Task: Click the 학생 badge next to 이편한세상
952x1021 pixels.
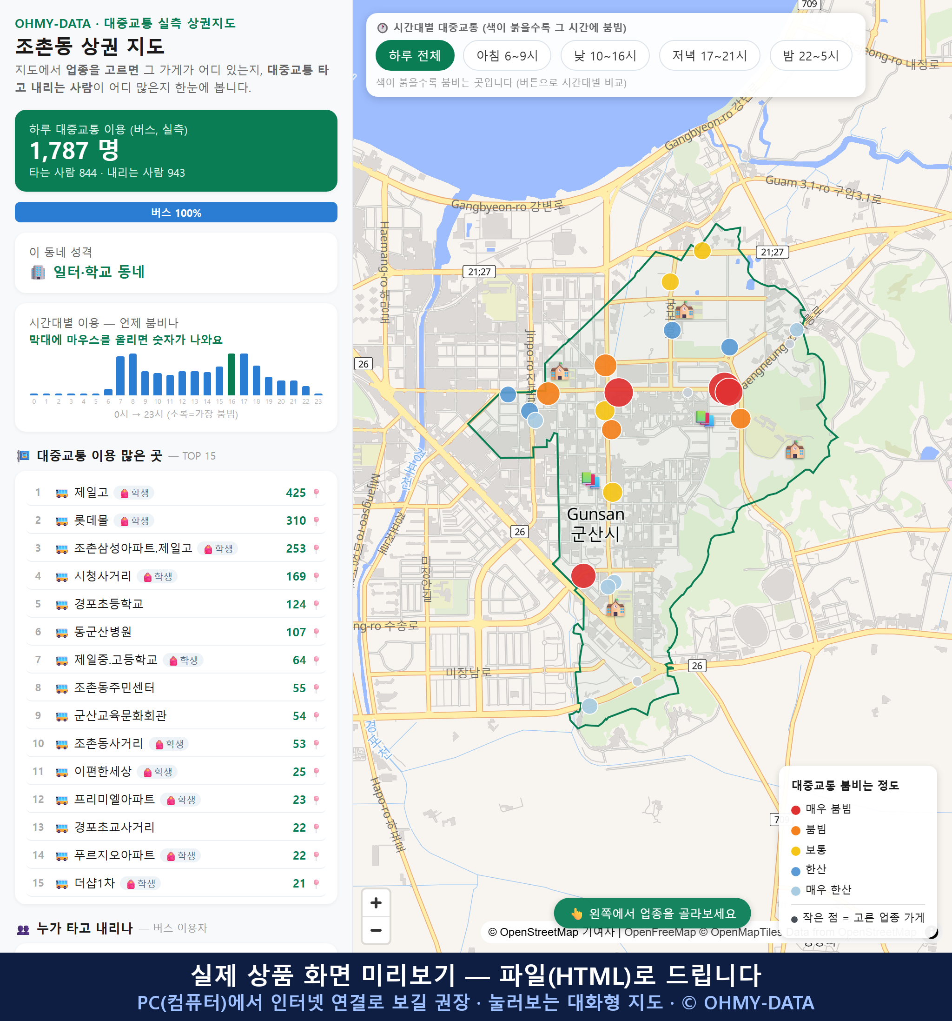Action: [158, 771]
